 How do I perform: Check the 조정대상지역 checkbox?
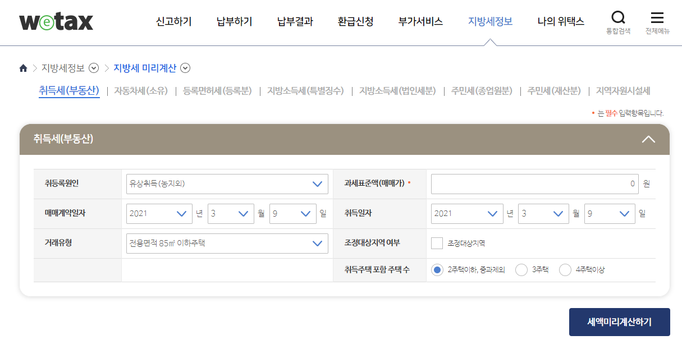[437, 243]
